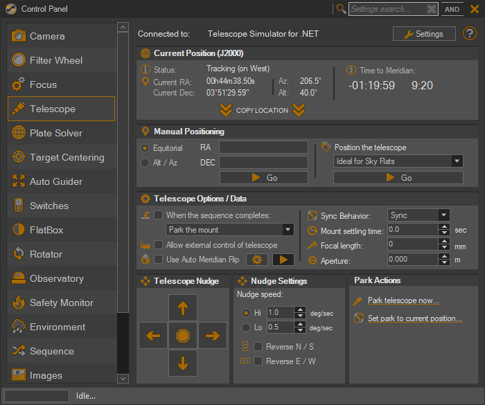This screenshot has width=485, height=405.
Task: Nudge telescope right arrow
Action: click(213, 336)
